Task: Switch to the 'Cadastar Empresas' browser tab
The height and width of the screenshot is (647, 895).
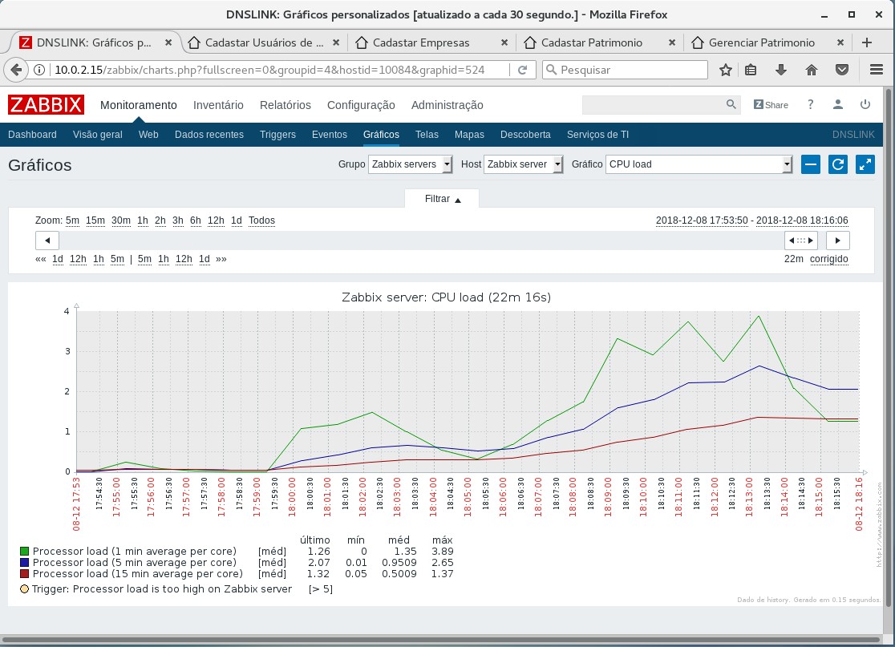Action: click(421, 42)
